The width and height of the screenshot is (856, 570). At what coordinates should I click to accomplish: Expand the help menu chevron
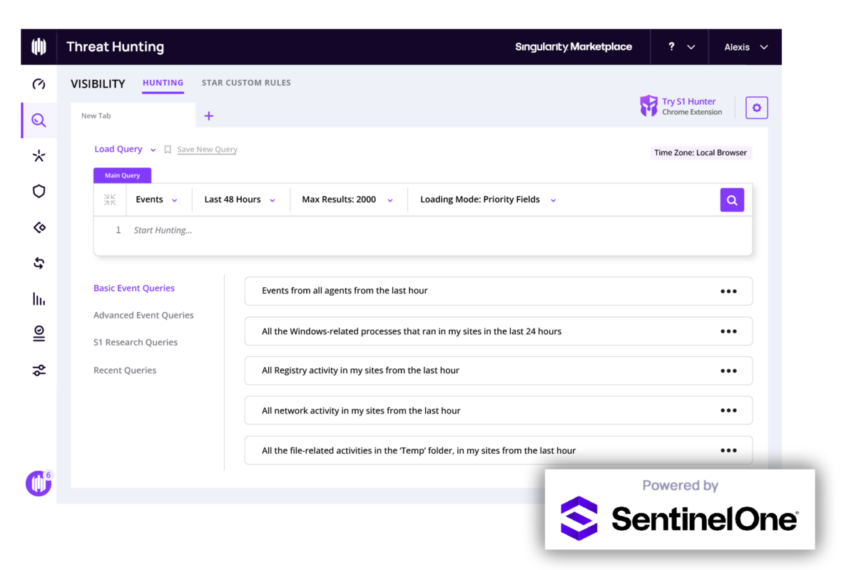[x=691, y=48]
